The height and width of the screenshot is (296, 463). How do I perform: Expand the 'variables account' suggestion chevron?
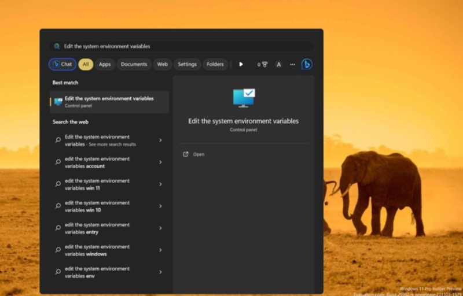tap(160, 162)
